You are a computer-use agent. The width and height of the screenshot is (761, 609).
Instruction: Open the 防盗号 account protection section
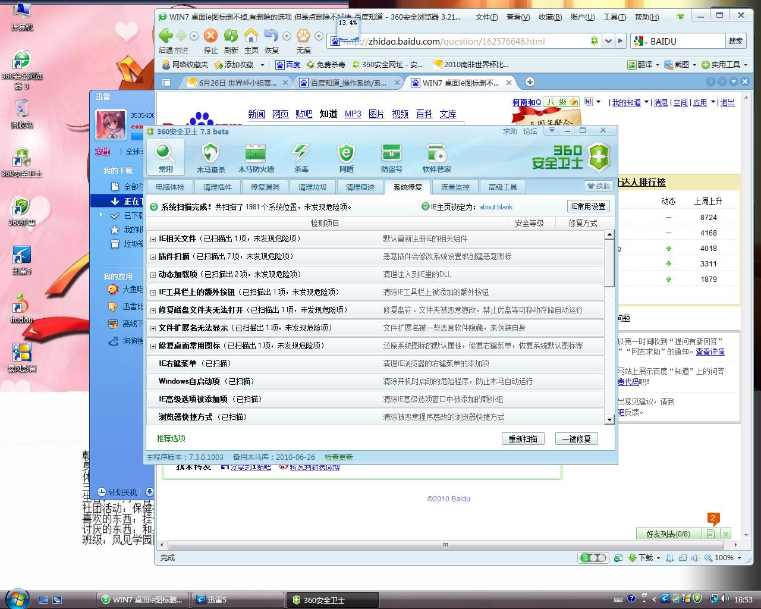point(391,158)
